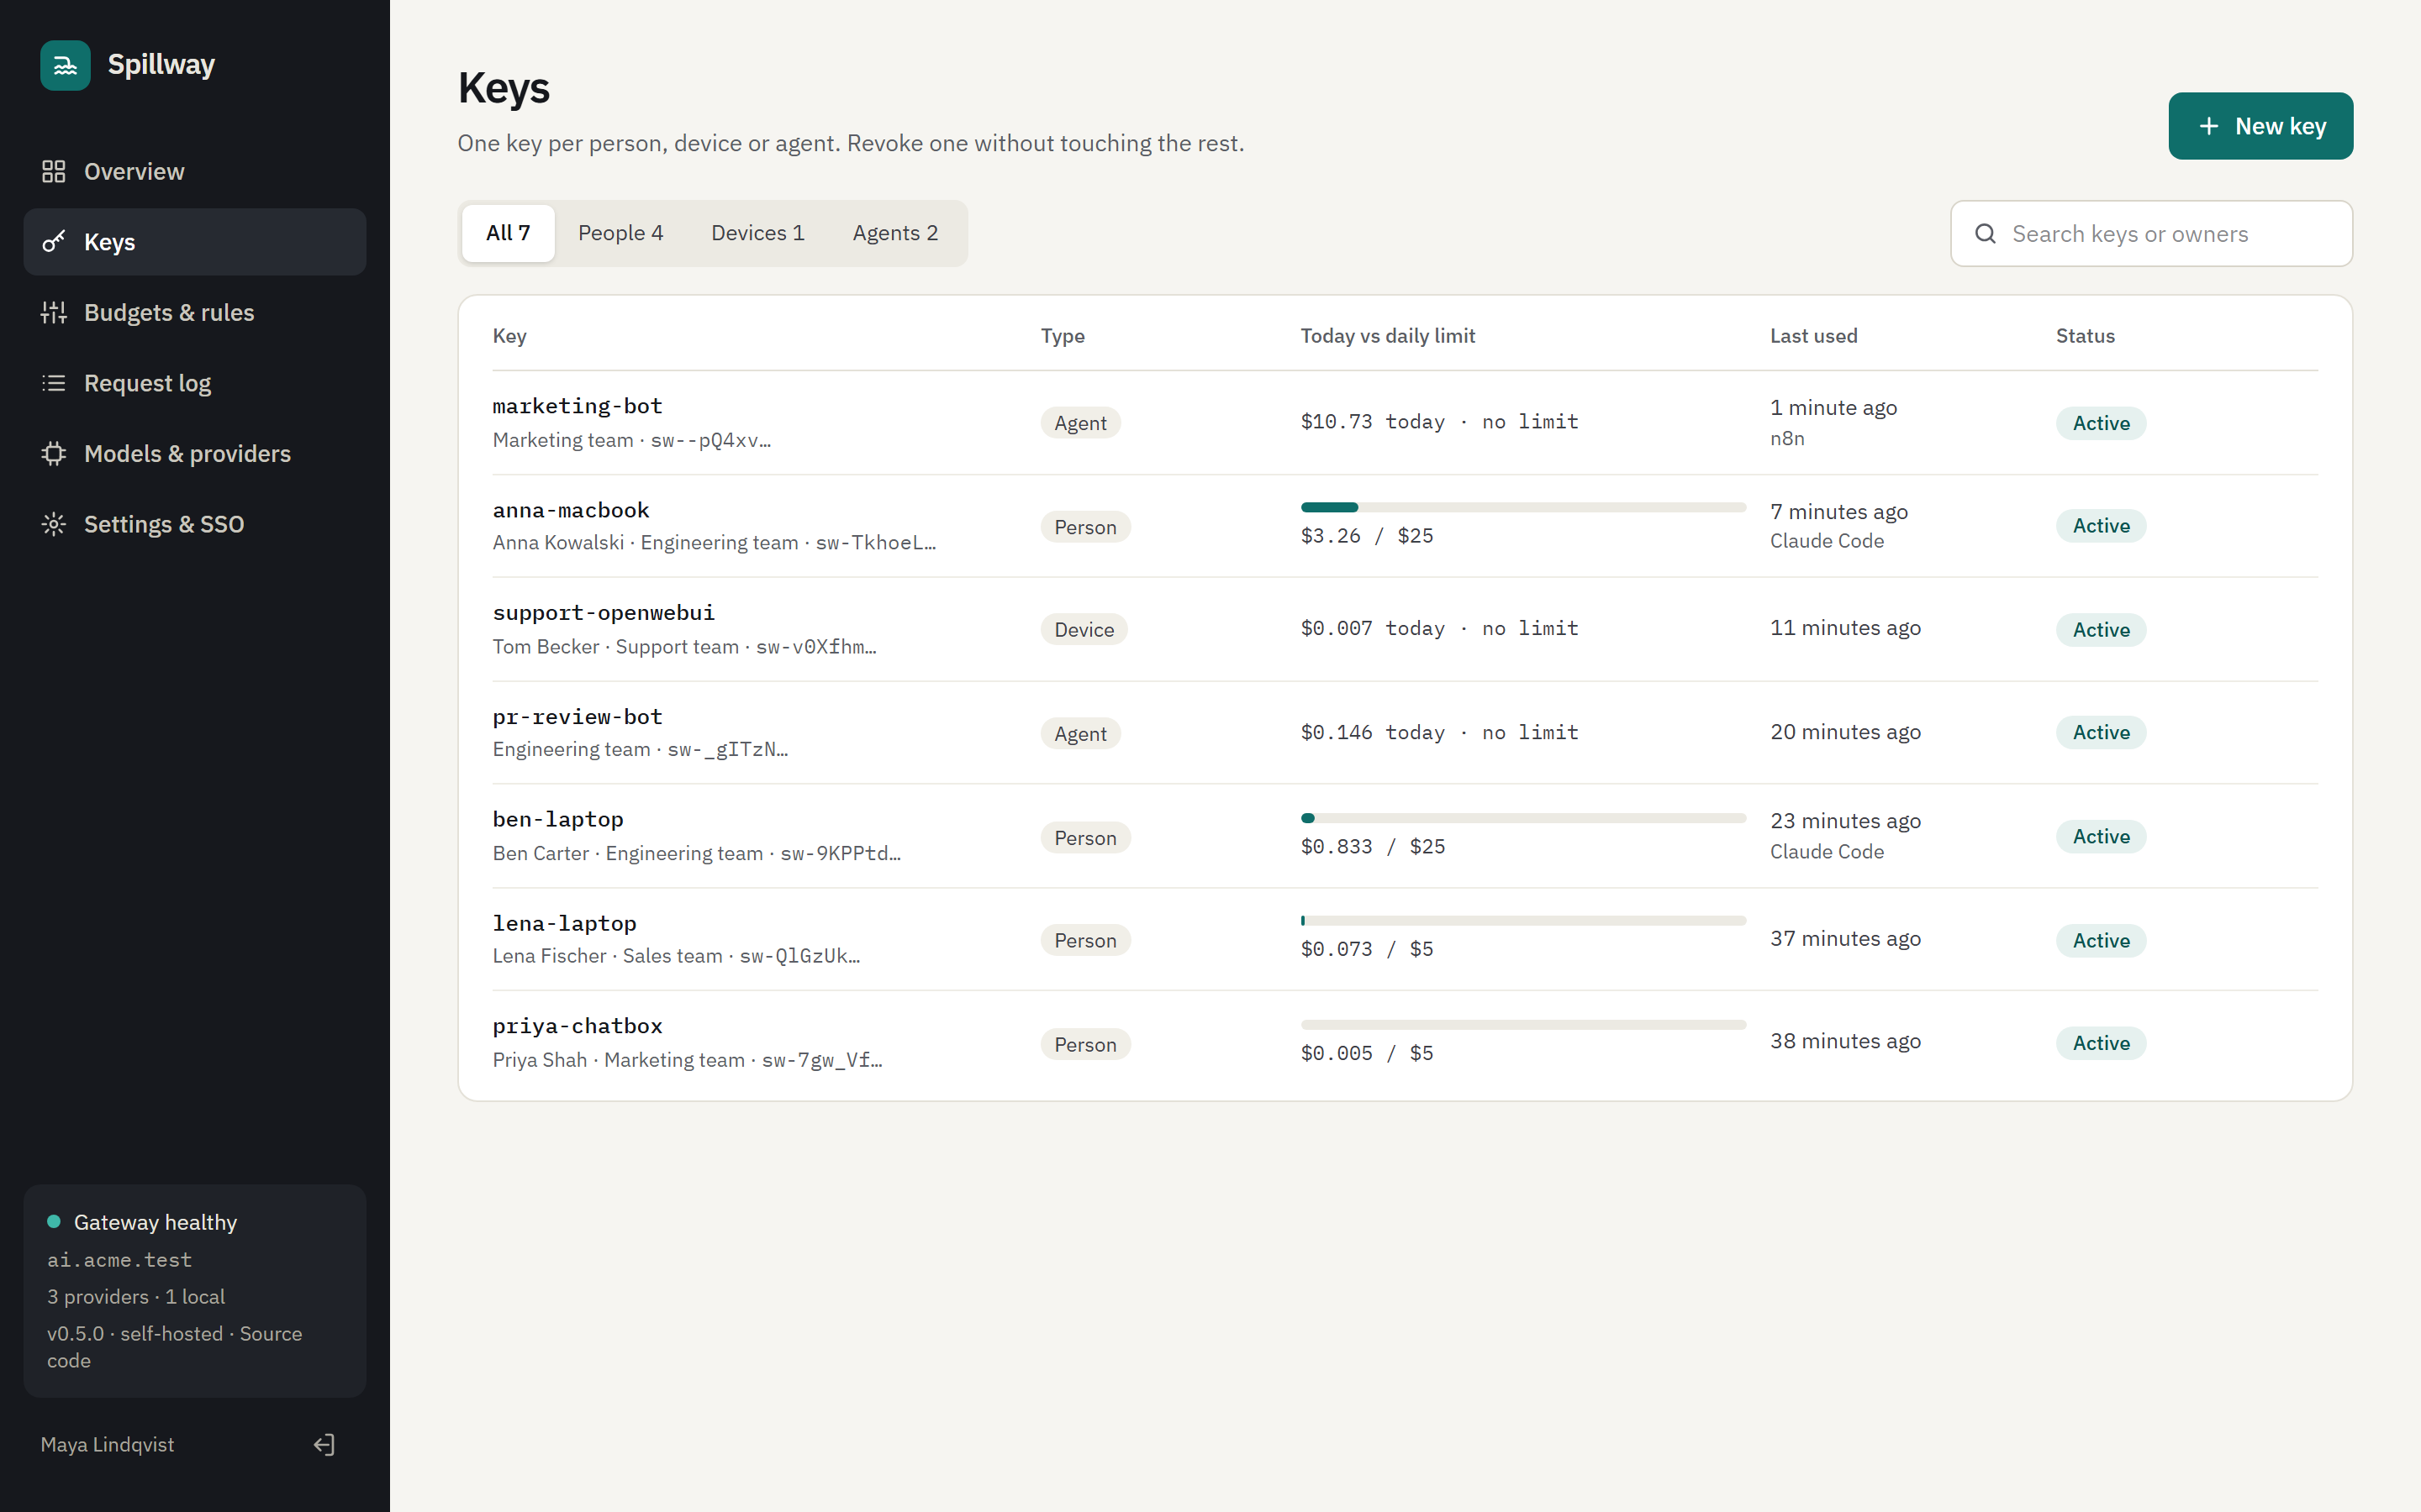
Task: Click the magnifier icon in the search box
Action: 1986,234
